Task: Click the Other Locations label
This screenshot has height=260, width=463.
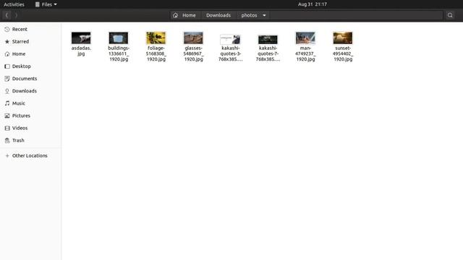Action: [30, 156]
